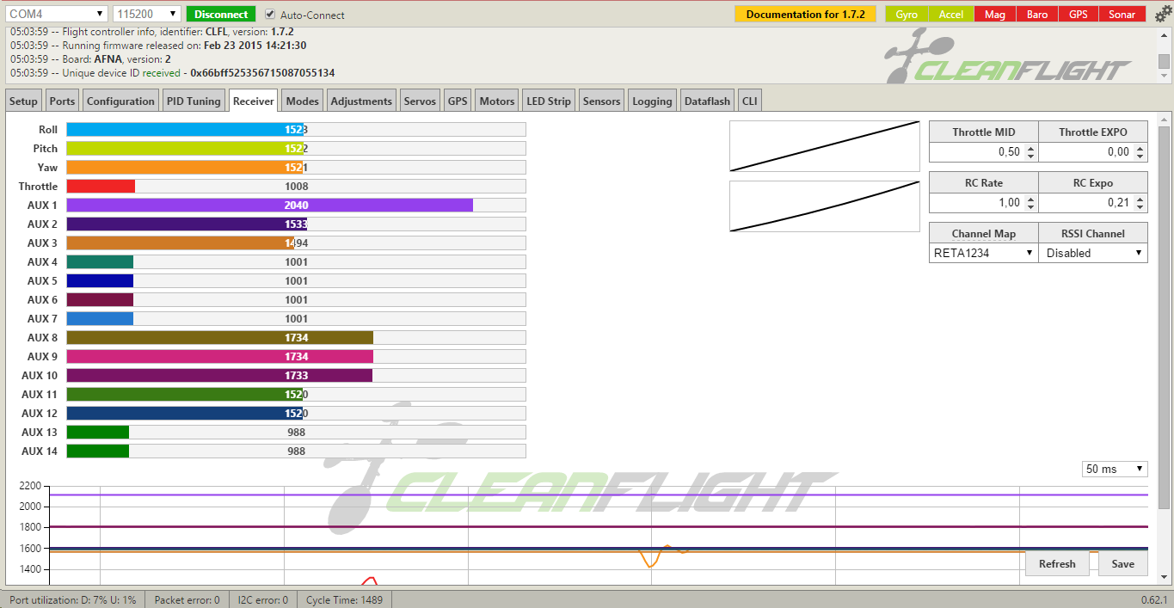1174x608 pixels.
Task: Click the Disconnect button
Action: (x=221, y=14)
